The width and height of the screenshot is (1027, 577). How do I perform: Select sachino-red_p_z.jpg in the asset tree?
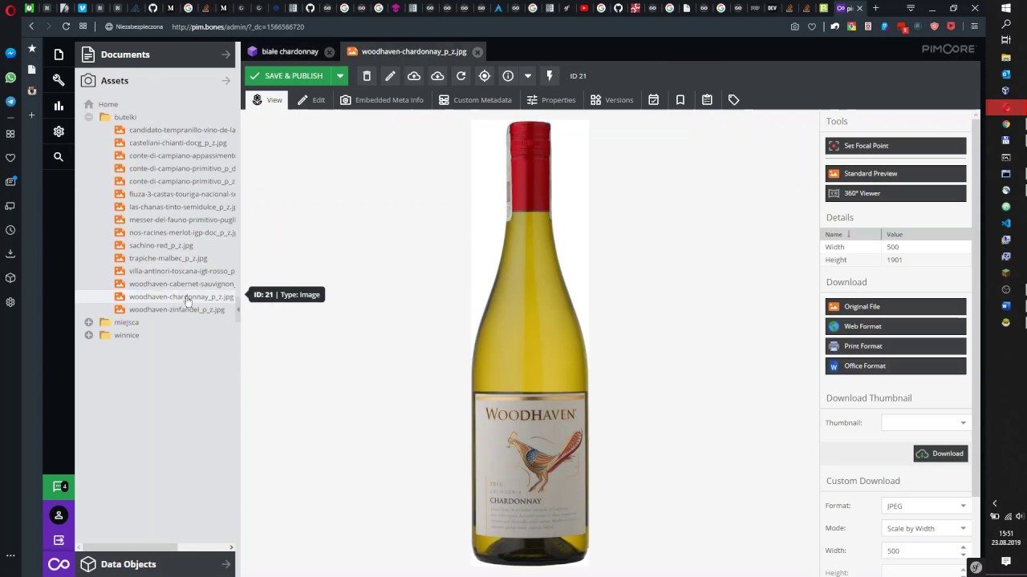[x=161, y=245]
